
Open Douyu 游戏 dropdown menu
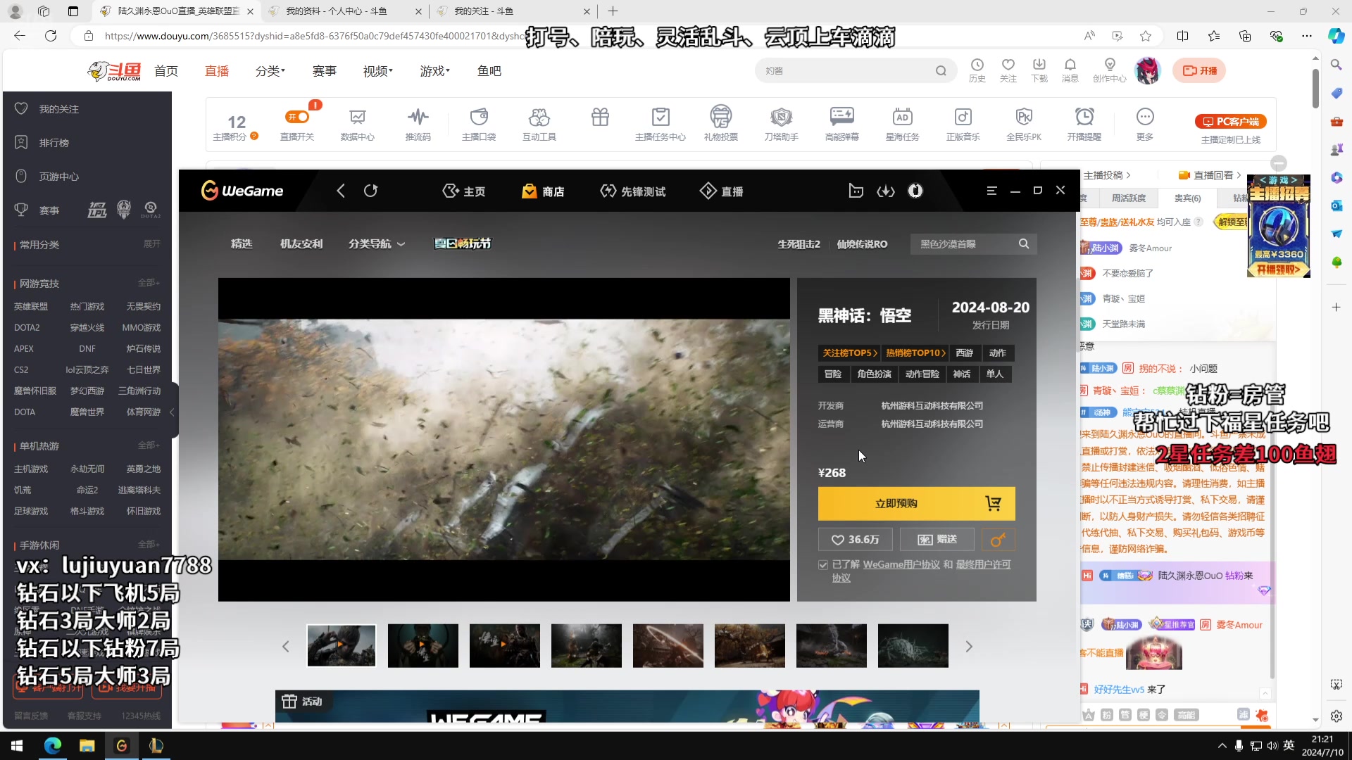[435, 71]
